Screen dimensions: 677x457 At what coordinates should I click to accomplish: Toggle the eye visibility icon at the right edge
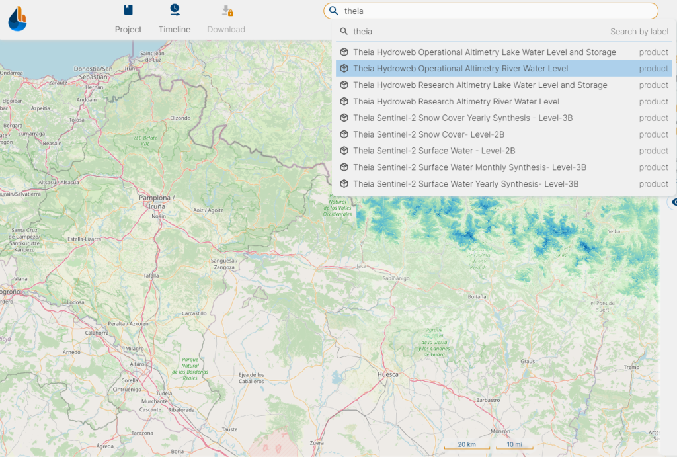[674, 202]
